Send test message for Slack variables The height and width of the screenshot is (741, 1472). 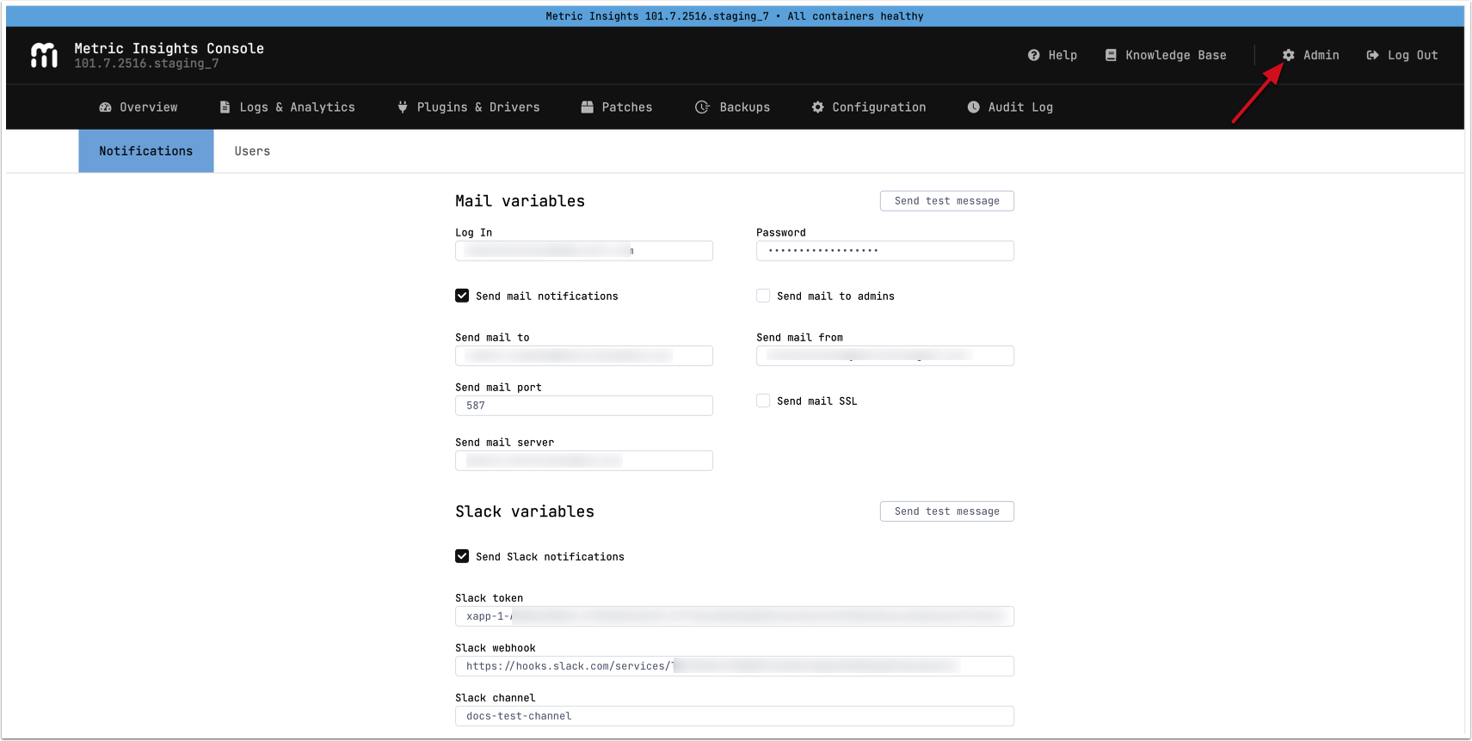click(946, 511)
